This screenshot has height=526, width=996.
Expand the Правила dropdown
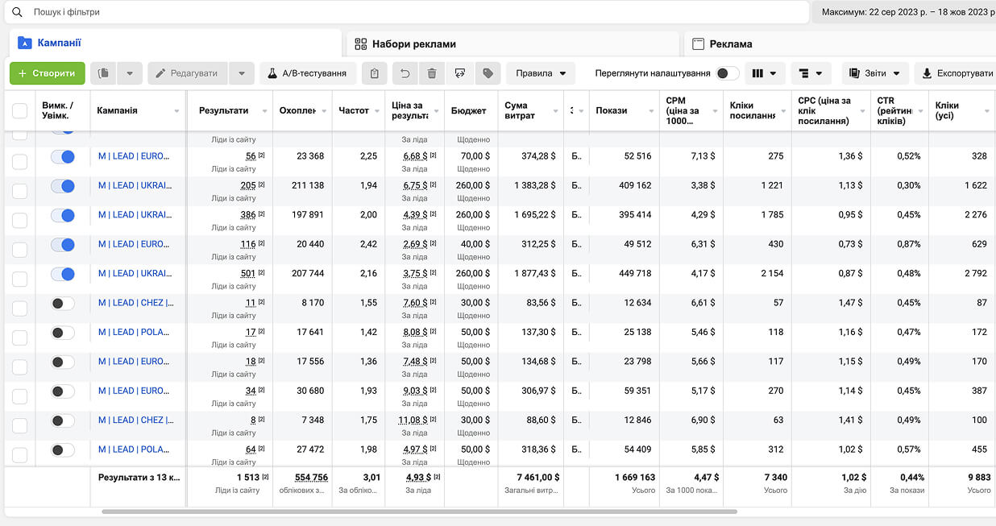[x=541, y=73]
